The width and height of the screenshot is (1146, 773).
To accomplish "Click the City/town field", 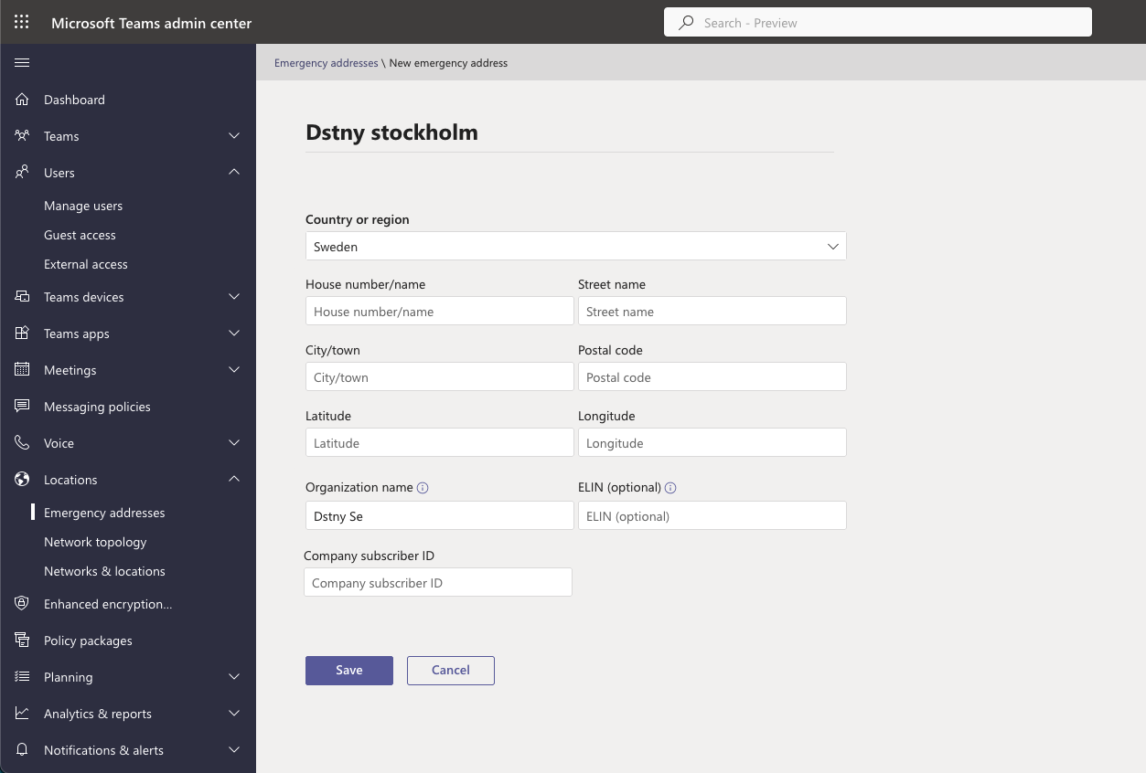I will coord(440,377).
